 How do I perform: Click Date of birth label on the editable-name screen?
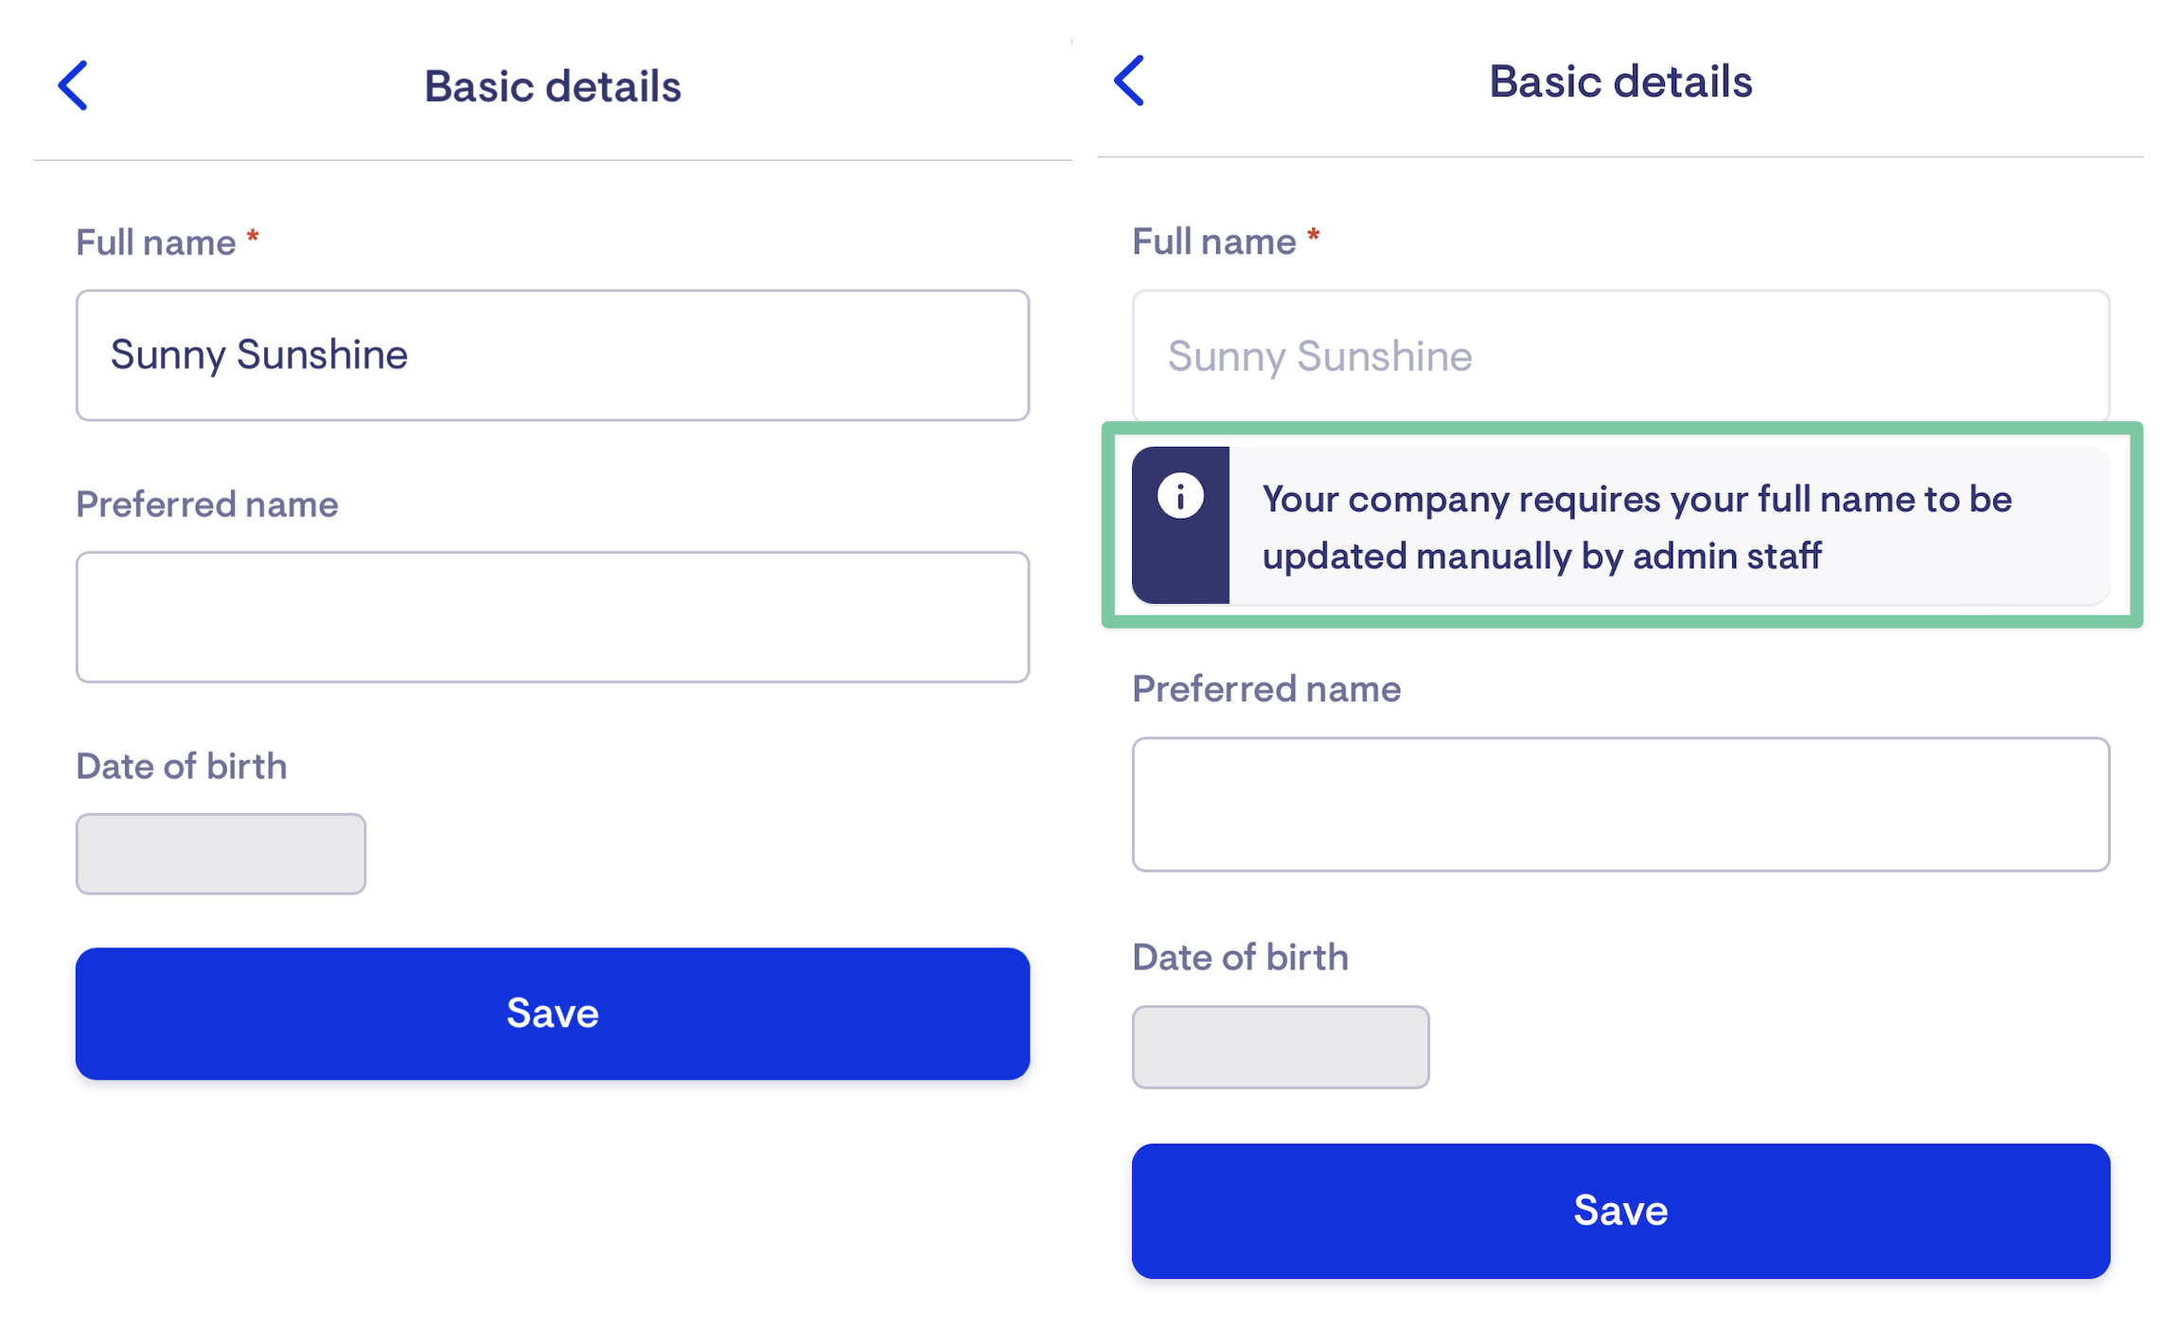pos(181,766)
